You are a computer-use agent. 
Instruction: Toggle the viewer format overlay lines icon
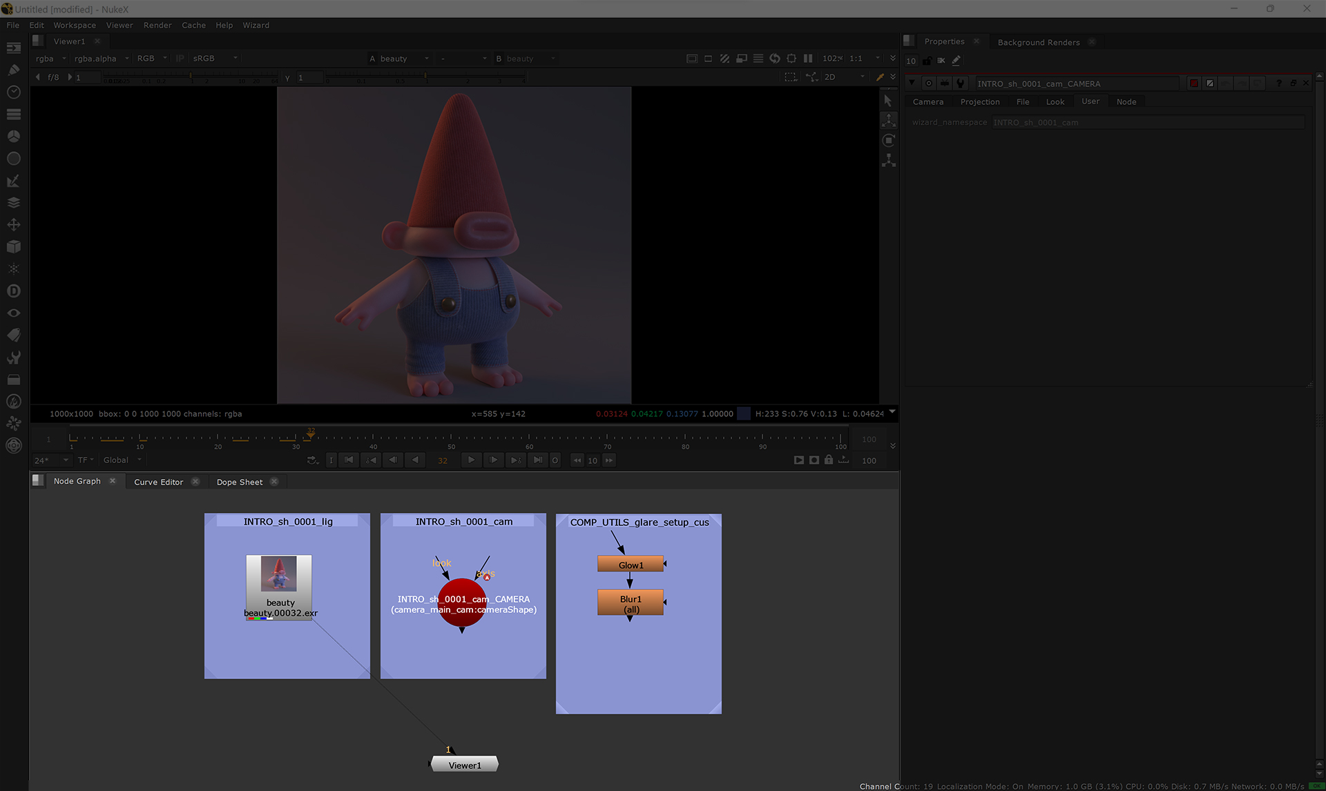click(x=758, y=59)
